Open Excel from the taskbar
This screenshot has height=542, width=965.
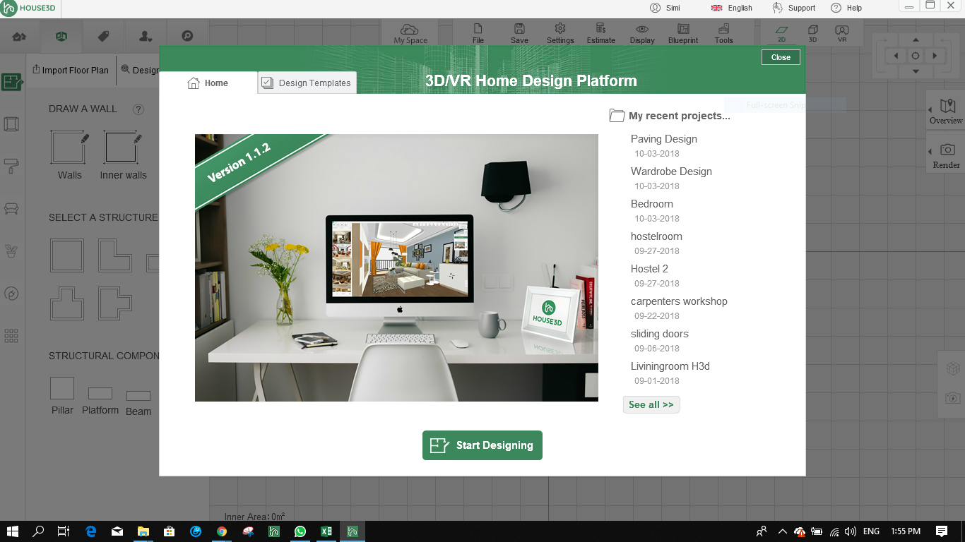[x=326, y=531]
